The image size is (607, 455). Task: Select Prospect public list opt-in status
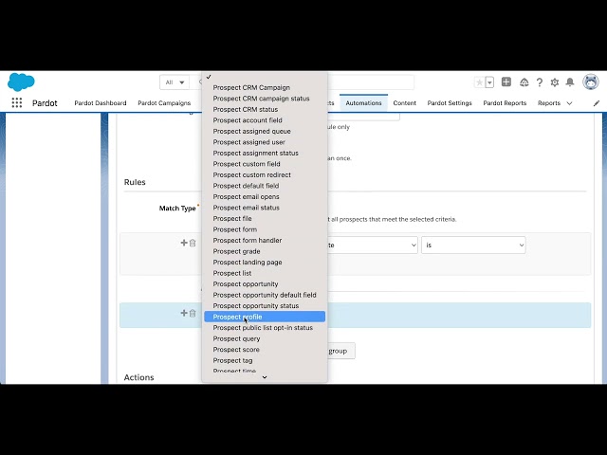265,328
